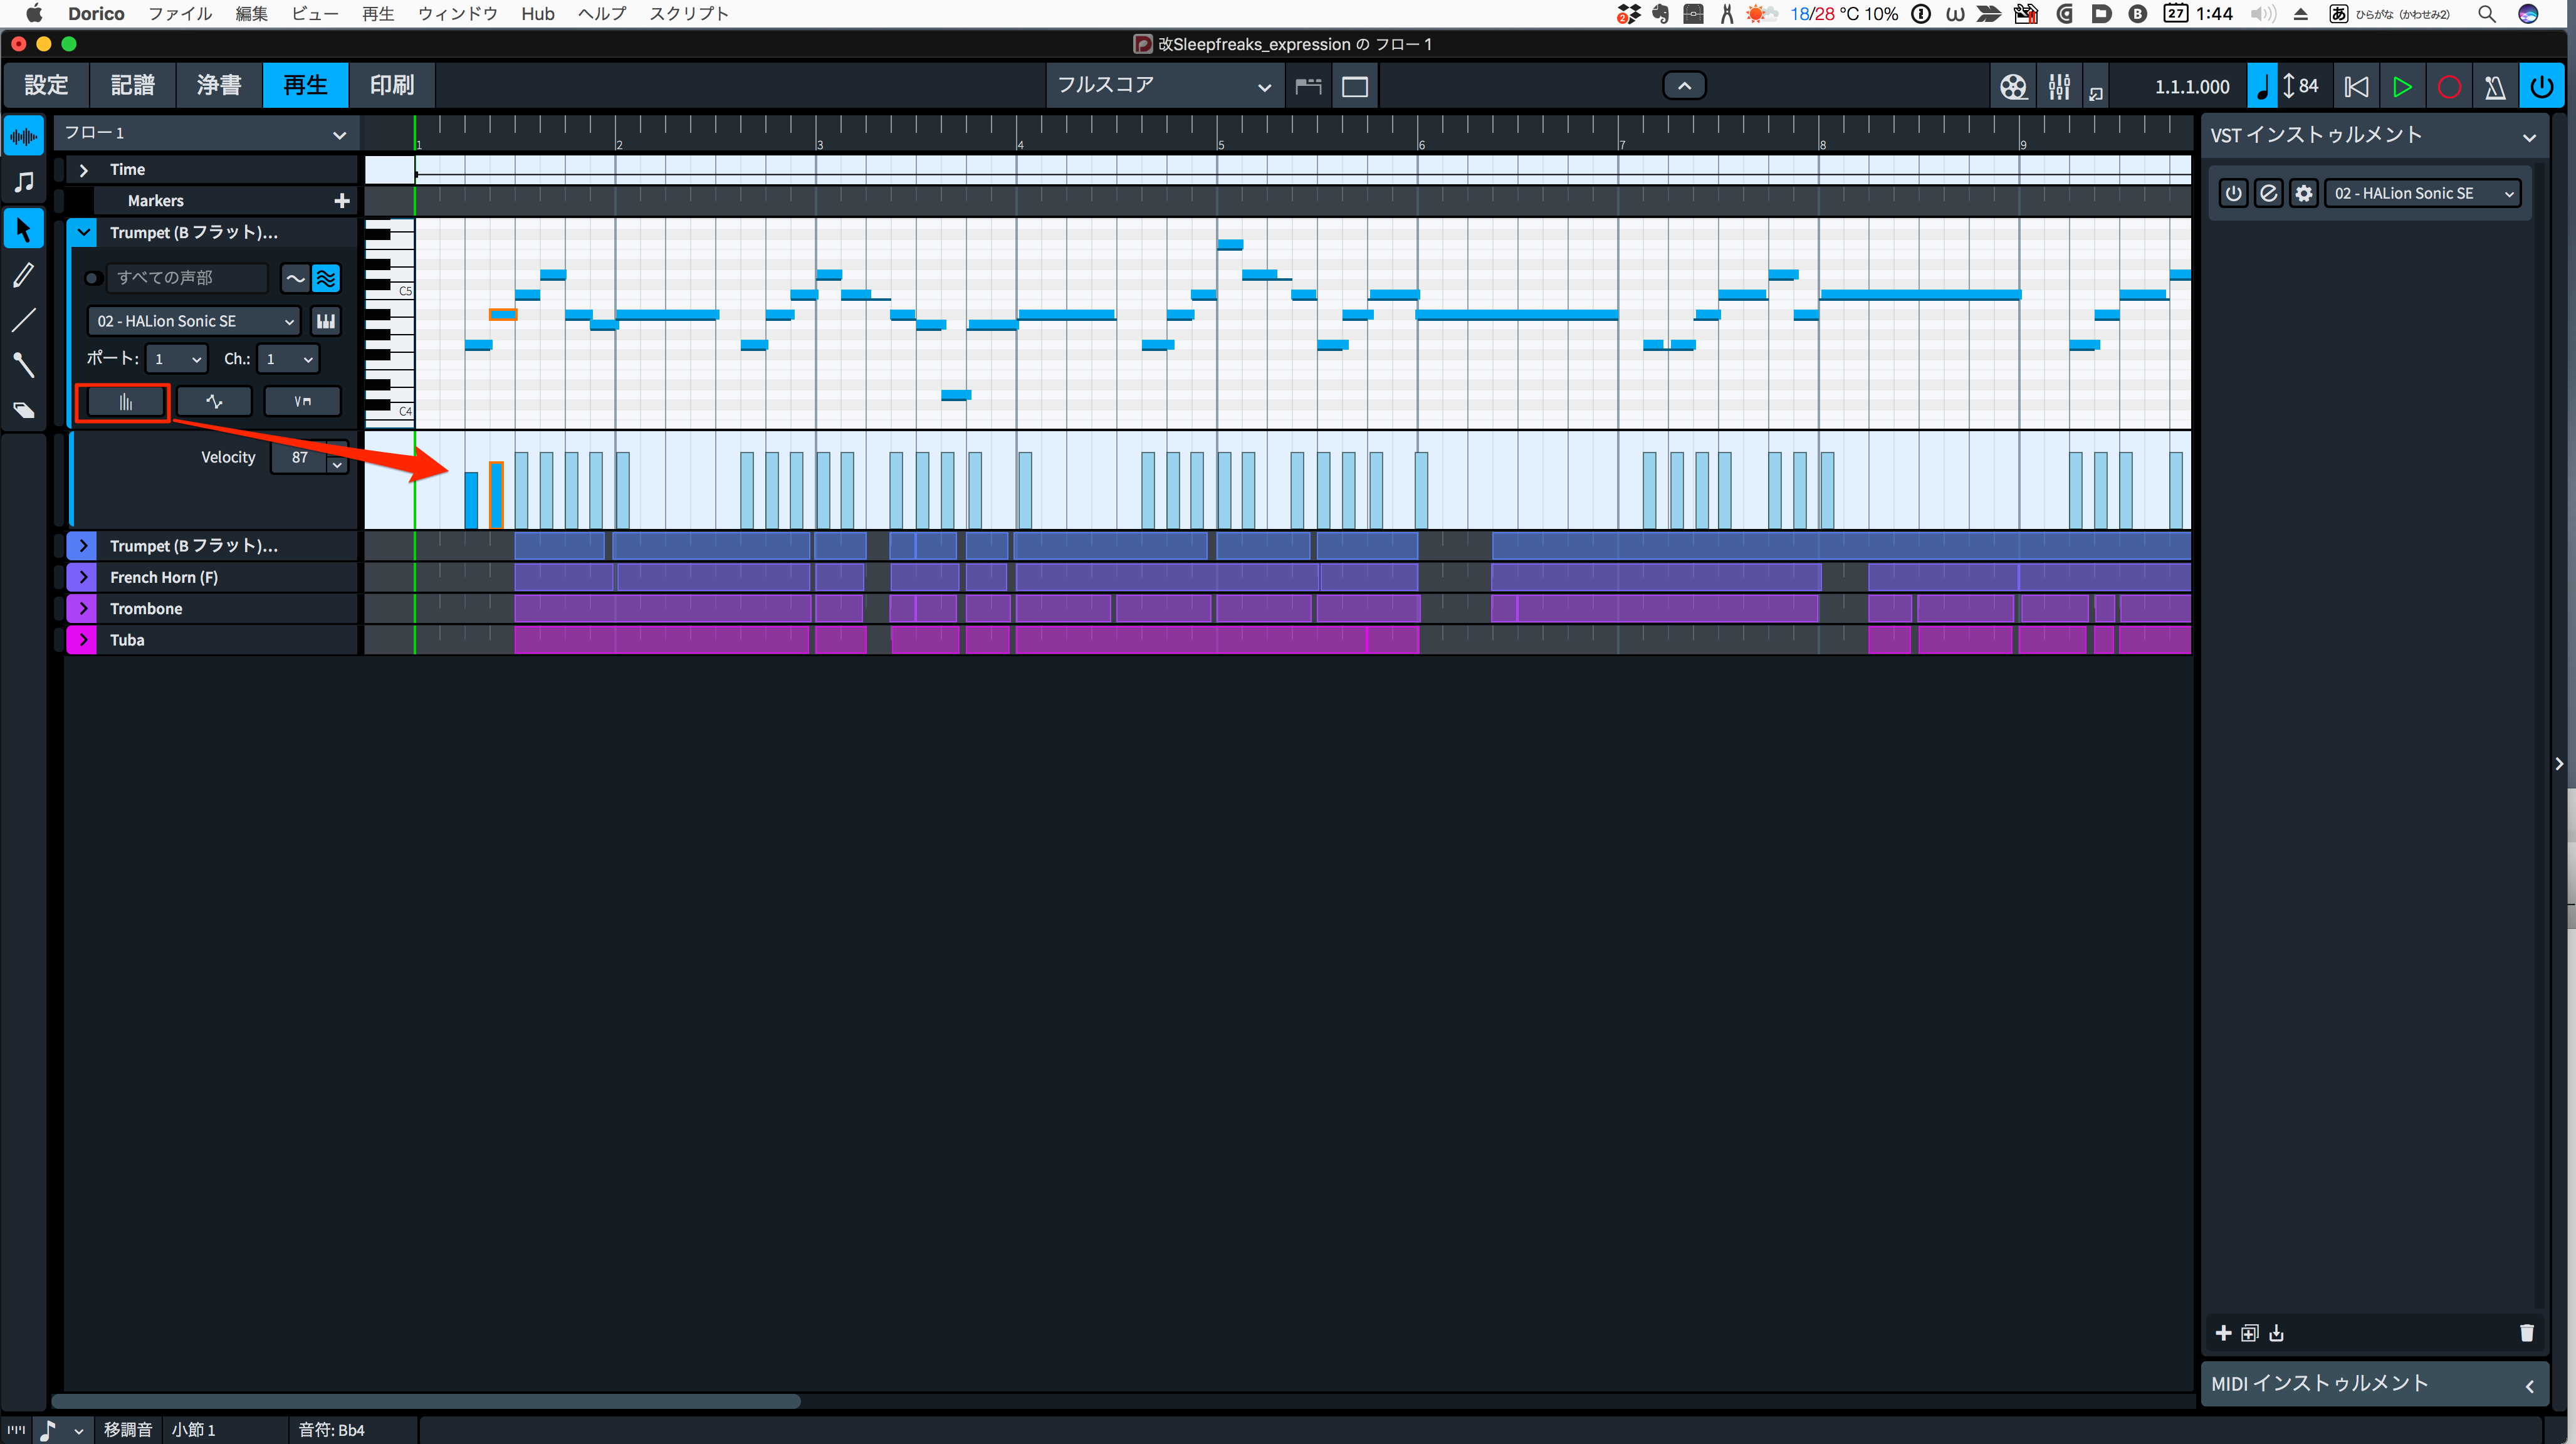The image size is (2576, 1444).
Task: Open endpoint setup gear icon in VST panel
Action: pos(2303,193)
